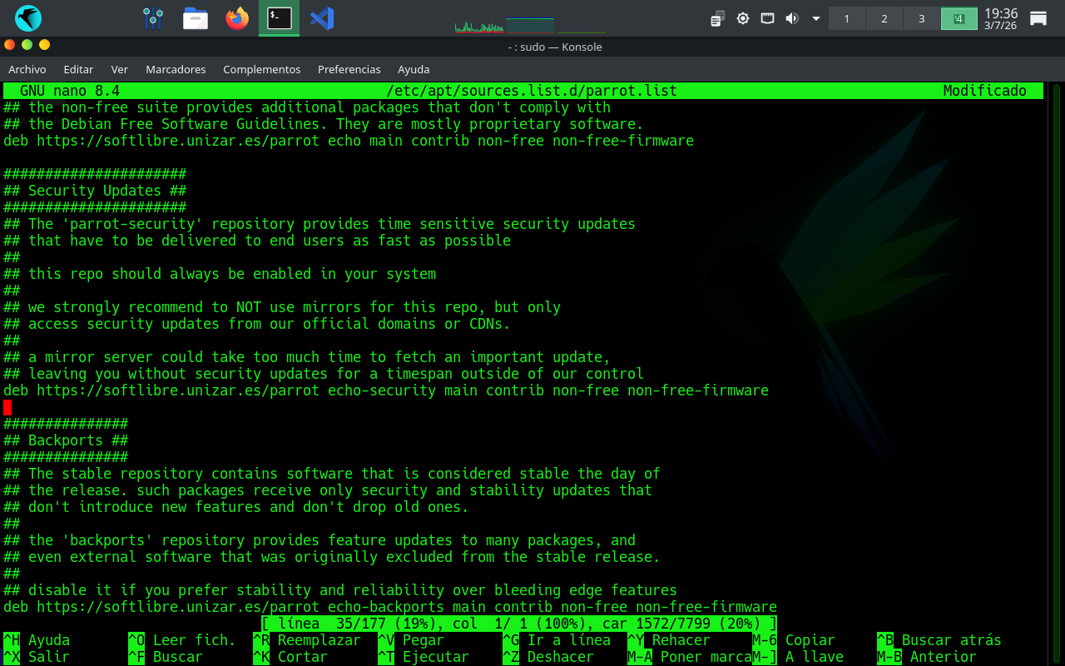Screen dimensions: 1065x666
Task: Click '^B Buscar atrás' shortcut in footer
Action: point(939,640)
